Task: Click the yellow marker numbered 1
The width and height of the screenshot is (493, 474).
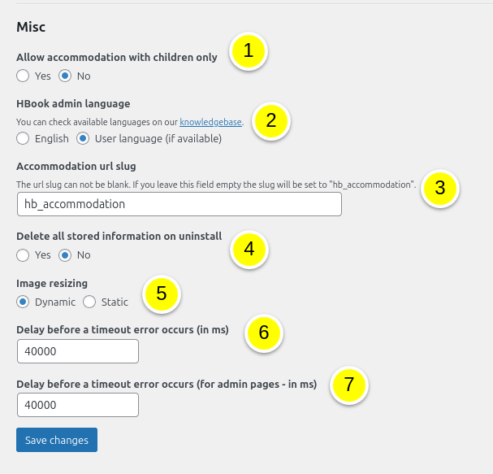Action: click(249, 50)
